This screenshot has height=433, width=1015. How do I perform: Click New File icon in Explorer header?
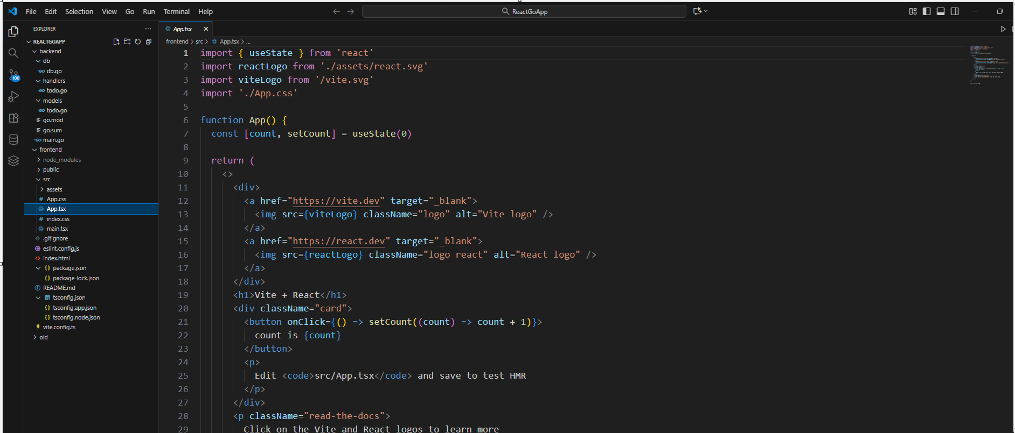(x=116, y=41)
